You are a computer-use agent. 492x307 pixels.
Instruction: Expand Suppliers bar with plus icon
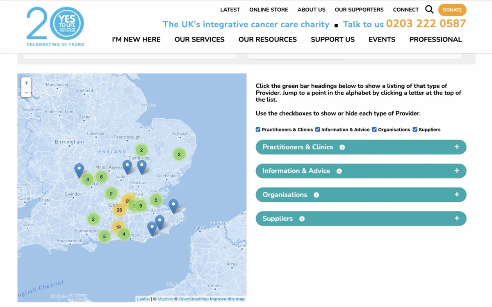coord(457,218)
